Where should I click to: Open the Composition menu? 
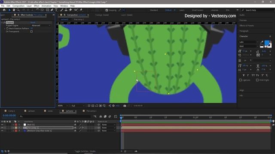(18, 6)
